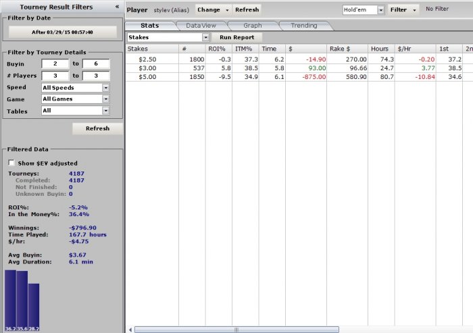Switch to the Stats tab
The image size is (473, 333).
[x=150, y=26]
